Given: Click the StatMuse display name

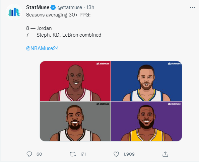Looking at the screenshot, I should 38,7.
